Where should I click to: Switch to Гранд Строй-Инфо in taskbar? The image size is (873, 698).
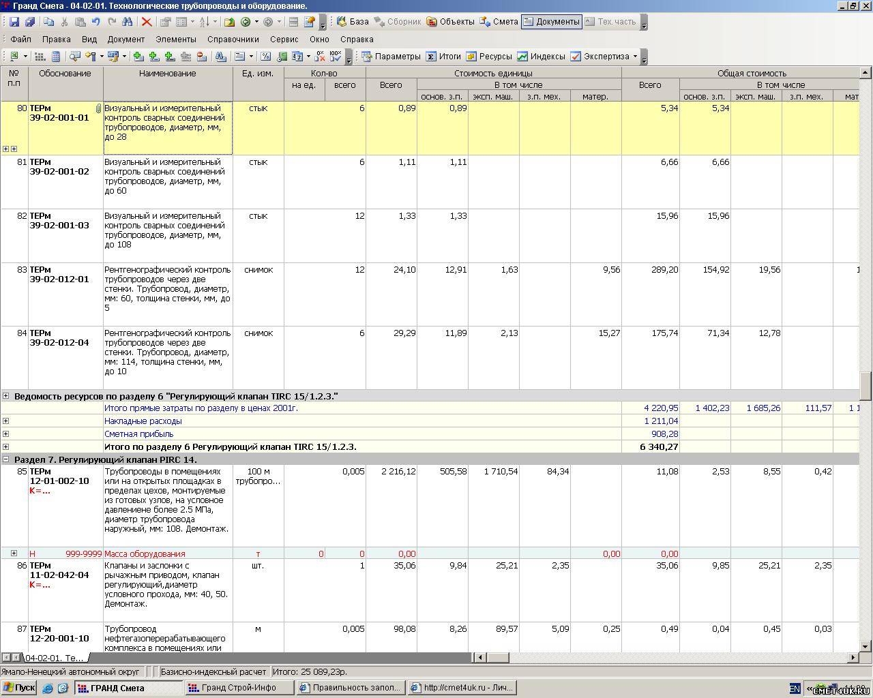pos(239,688)
